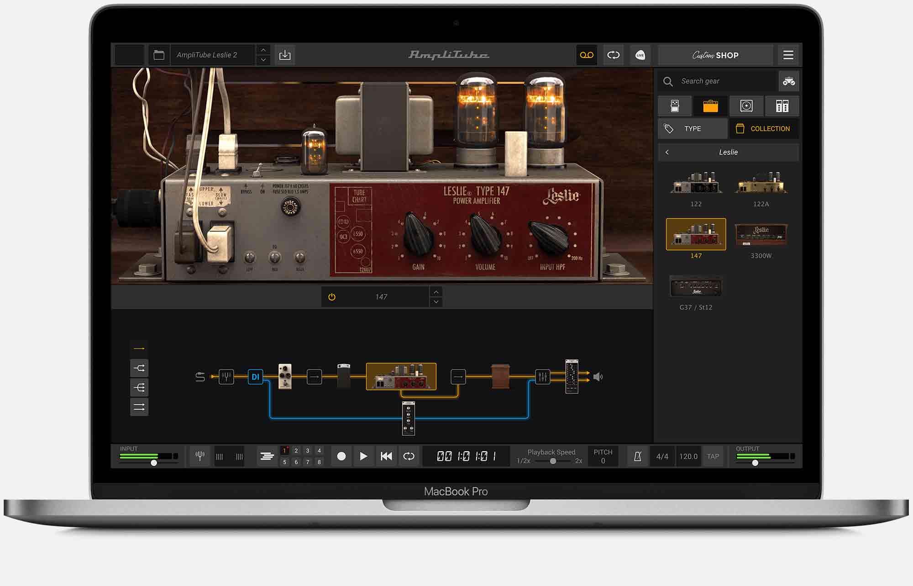913x586 pixels.
Task: Open next preset with the down arrow
Action: click(263, 60)
